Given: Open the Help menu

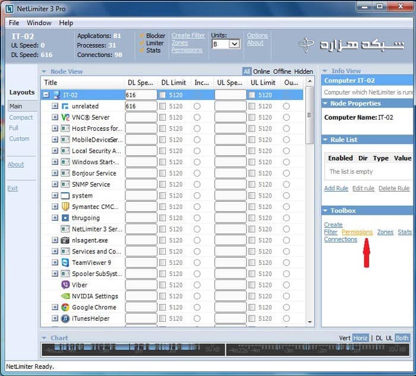Looking at the screenshot, I should (66, 23).
